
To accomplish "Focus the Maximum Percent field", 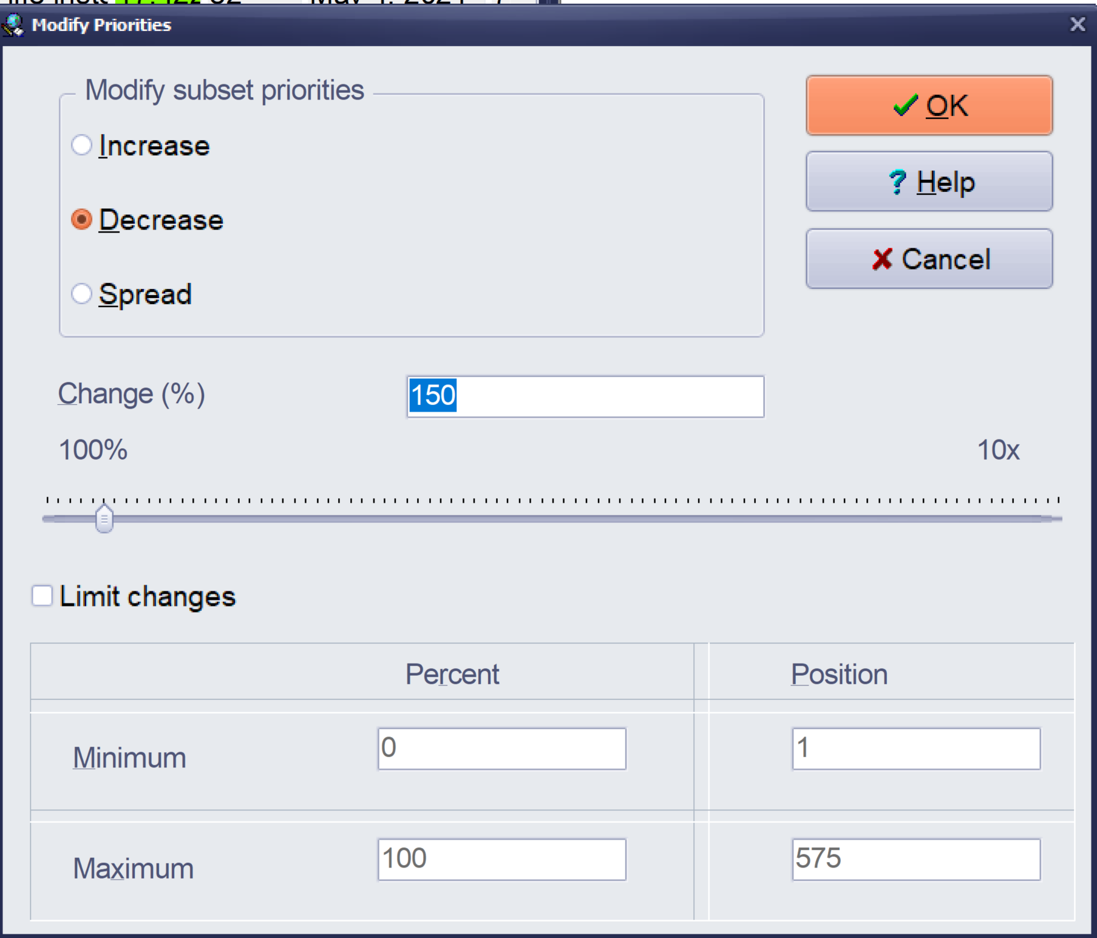I will point(501,859).
